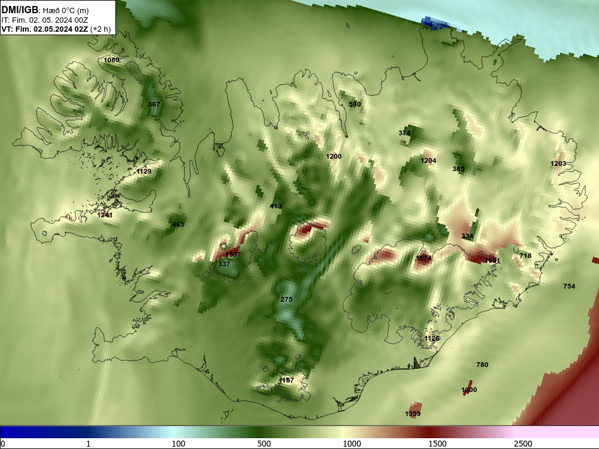The image size is (599, 449).
Task: Click the 374 height value
Action: pos(404,134)
